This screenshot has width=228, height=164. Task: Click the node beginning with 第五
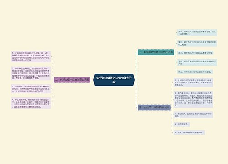pos(195,72)
